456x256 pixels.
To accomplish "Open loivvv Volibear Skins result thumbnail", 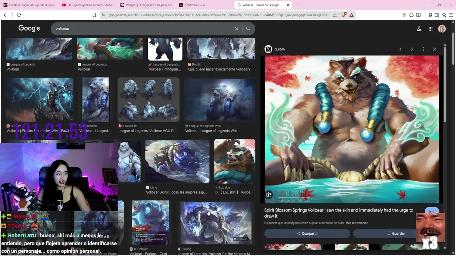I will [177, 161].
